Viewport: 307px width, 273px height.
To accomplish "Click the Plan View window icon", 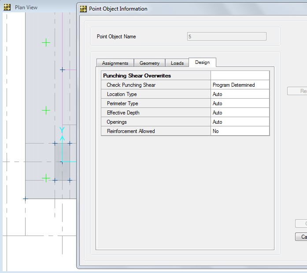I will click(x=7, y=7).
